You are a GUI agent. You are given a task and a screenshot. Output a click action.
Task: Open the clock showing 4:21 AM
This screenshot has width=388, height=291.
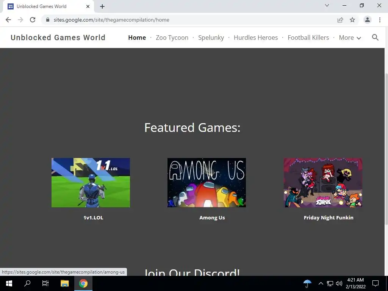[x=355, y=283]
